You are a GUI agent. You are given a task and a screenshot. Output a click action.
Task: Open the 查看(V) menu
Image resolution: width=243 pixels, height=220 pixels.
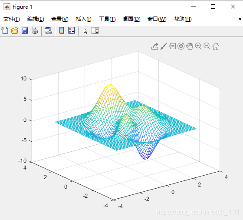(60, 19)
